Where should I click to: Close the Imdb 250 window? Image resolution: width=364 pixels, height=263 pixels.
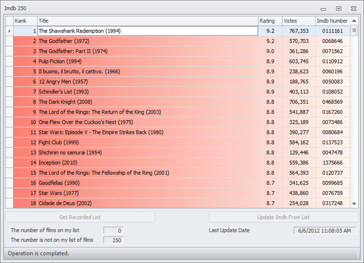pyautogui.click(x=354, y=8)
